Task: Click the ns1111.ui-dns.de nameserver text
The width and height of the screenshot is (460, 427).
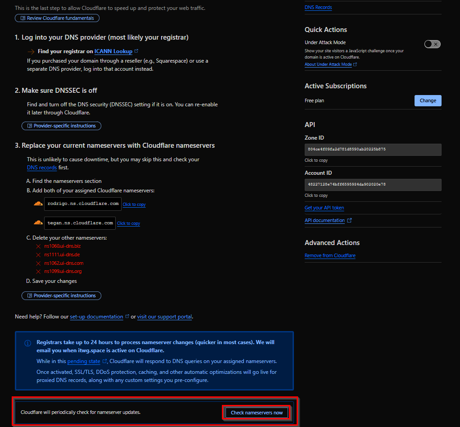Action: tap(62, 254)
